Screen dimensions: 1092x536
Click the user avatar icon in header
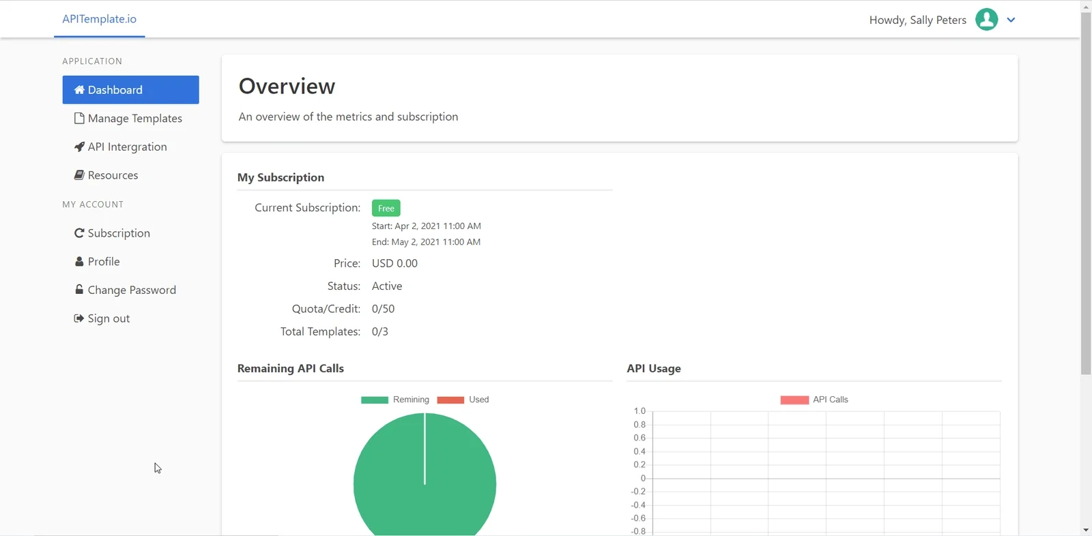pyautogui.click(x=986, y=19)
